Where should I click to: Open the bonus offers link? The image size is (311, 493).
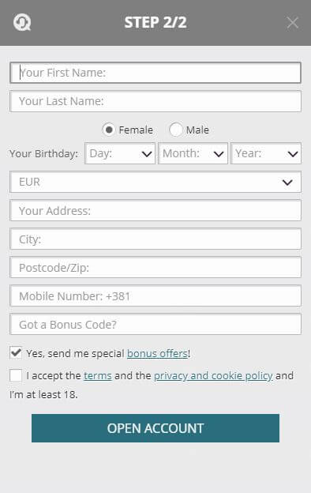pos(157,353)
